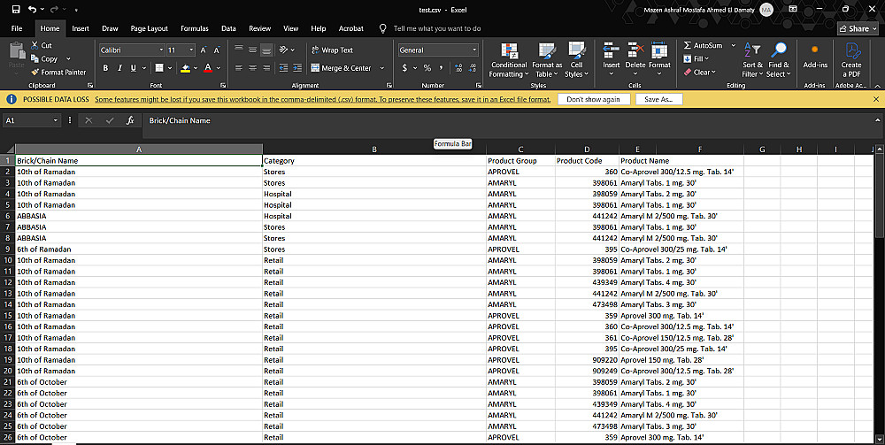Align text to the right
Viewport: 885px width, 445px height.
click(266, 68)
